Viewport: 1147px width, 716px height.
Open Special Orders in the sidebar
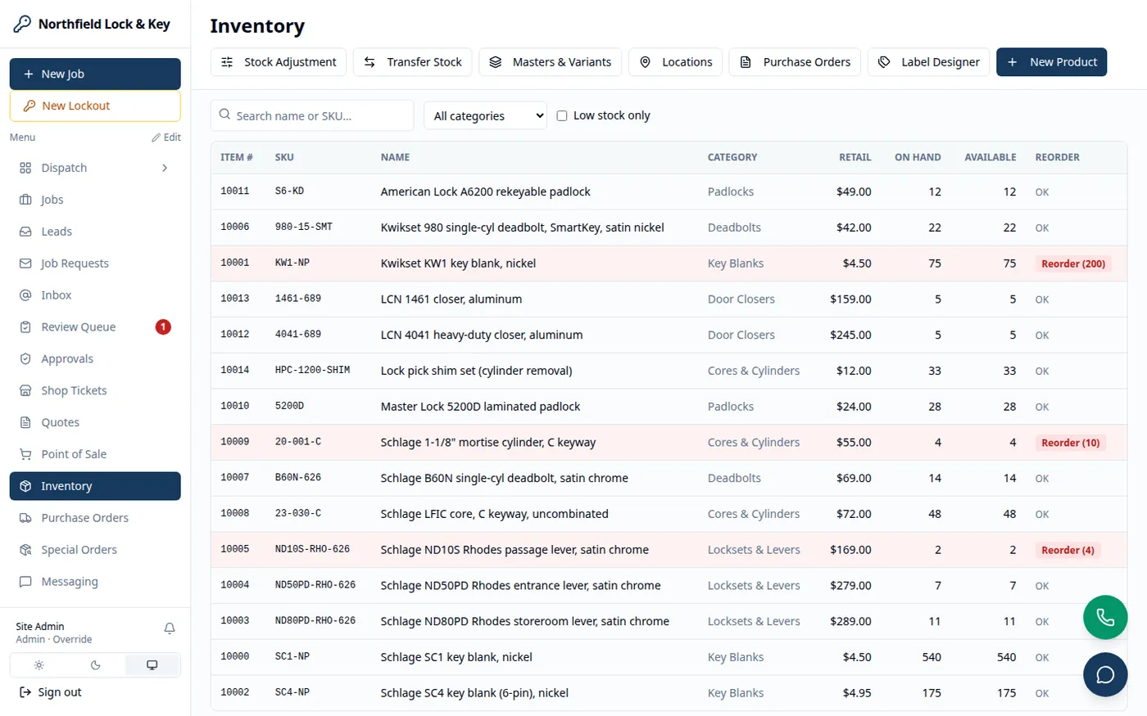(95, 550)
